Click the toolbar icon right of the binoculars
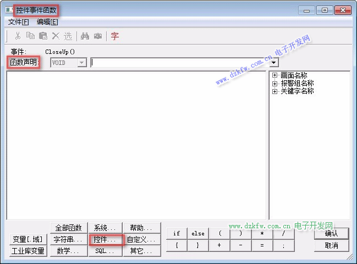The width and height of the screenshot is (357, 264). [98, 36]
